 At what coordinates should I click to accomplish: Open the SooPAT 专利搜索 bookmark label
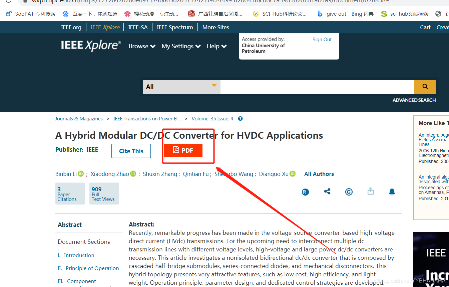tap(35, 14)
